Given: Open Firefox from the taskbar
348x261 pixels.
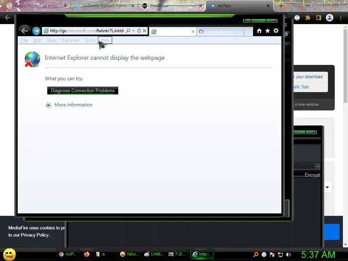Looking at the screenshot, I should (x=87, y=254).
